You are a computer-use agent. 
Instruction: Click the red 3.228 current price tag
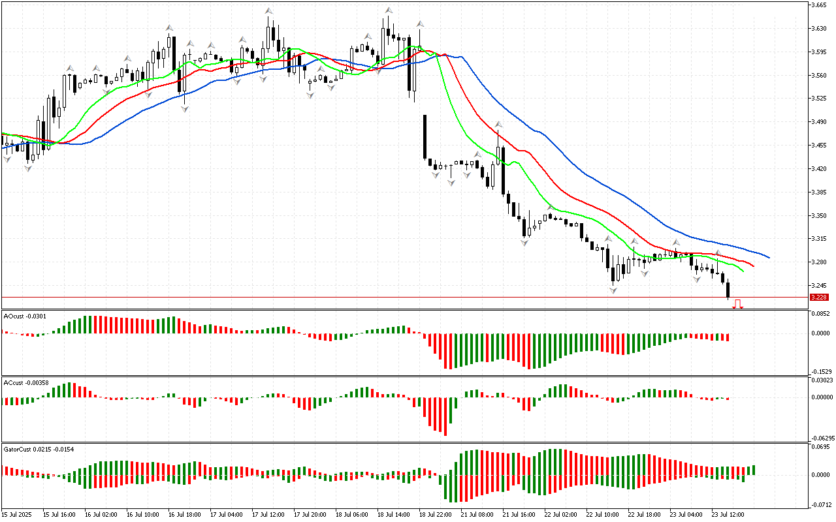[x=818, y=298]
